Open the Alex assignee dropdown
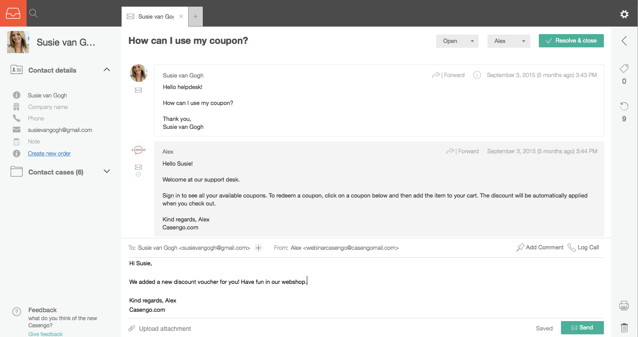Screen dimensions: 638x337 (x=509, y=41)
